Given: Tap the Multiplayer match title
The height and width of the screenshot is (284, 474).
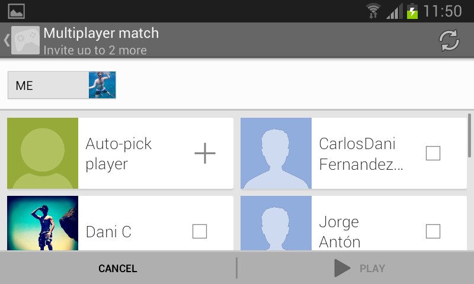Looking at the screenshot, I should coord(101,33).
